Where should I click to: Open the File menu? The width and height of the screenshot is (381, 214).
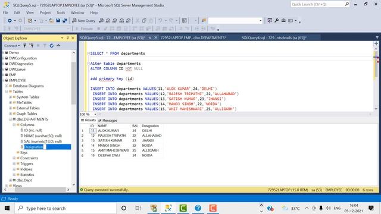(x=5, y=12)
